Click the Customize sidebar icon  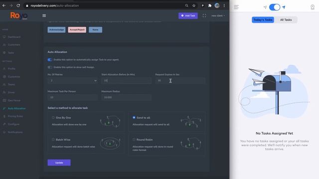[x=4, y=77]
